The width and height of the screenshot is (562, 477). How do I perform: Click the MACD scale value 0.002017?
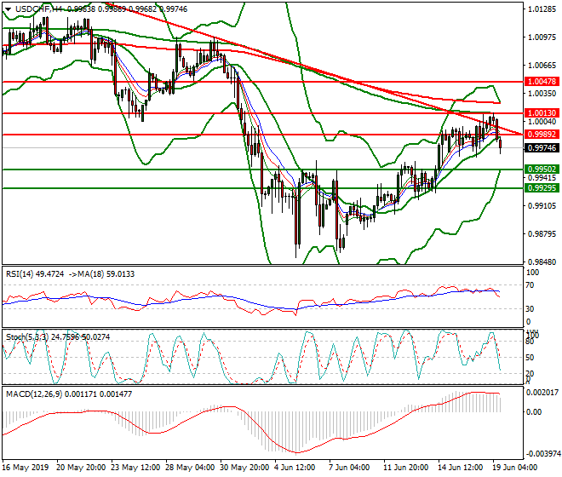click(x=542, y=393)
